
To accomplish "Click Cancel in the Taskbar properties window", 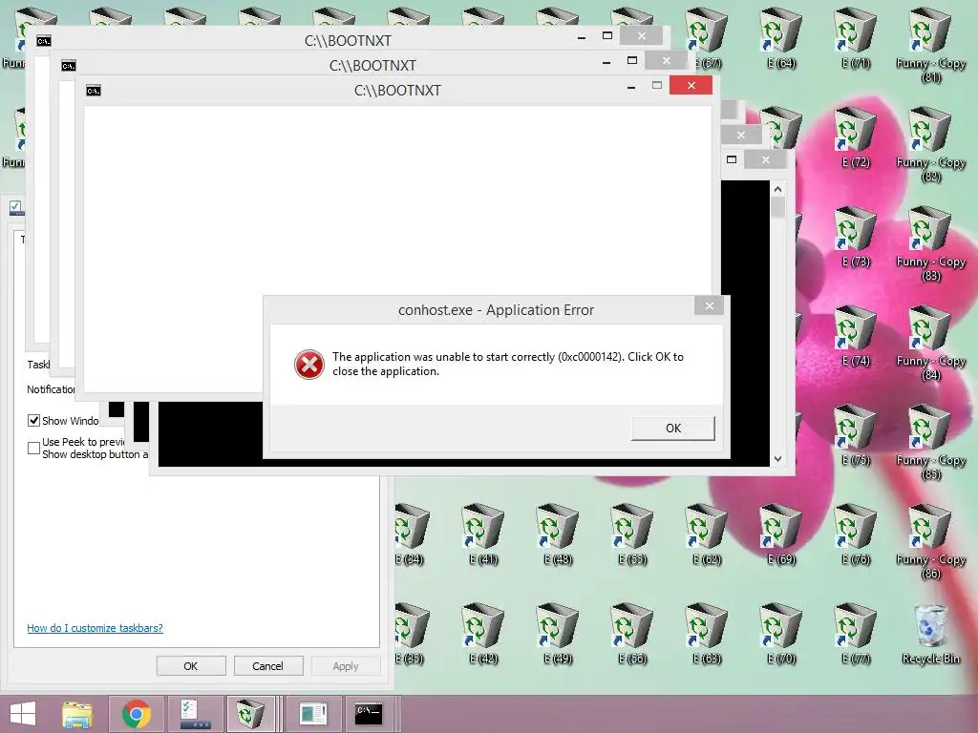I will click(x=268, y=665).
